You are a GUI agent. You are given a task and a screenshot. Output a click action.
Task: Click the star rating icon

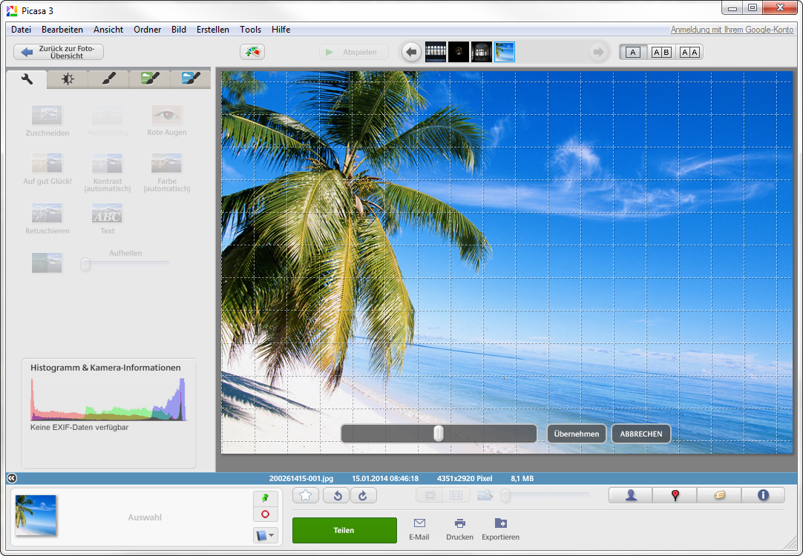pyautogui.click(x=305, y=495)
